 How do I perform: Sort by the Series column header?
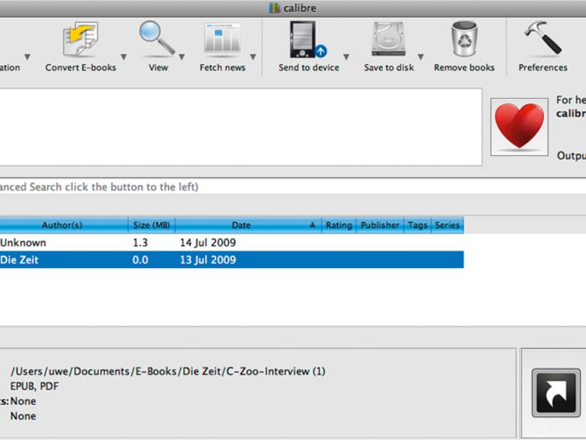click(x=447, y=225)
